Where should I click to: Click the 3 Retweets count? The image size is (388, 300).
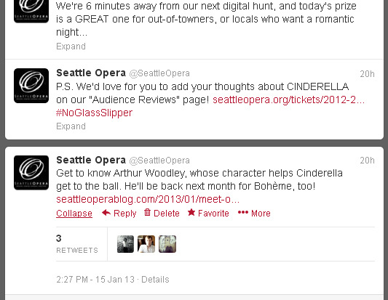tap(77, 243)
